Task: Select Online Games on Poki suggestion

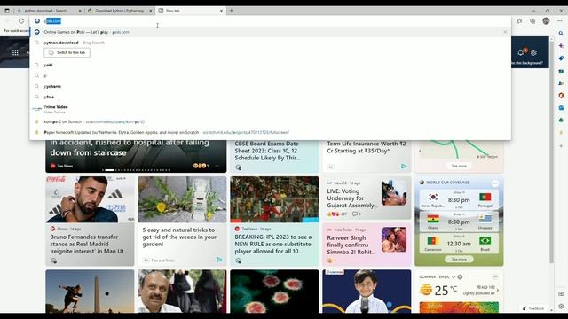Action: click(x=270, y=32)
